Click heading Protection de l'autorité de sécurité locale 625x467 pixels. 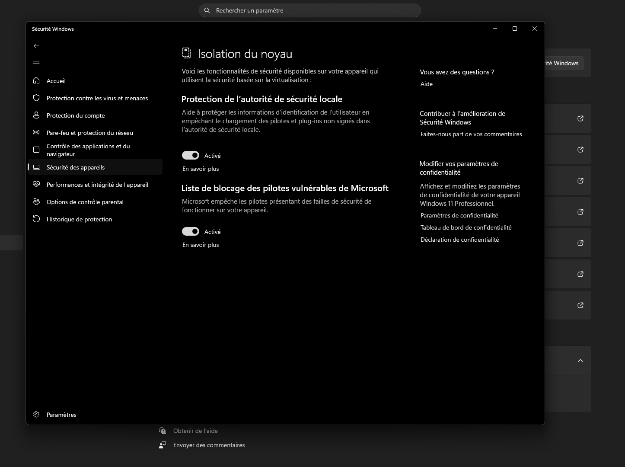262,99
